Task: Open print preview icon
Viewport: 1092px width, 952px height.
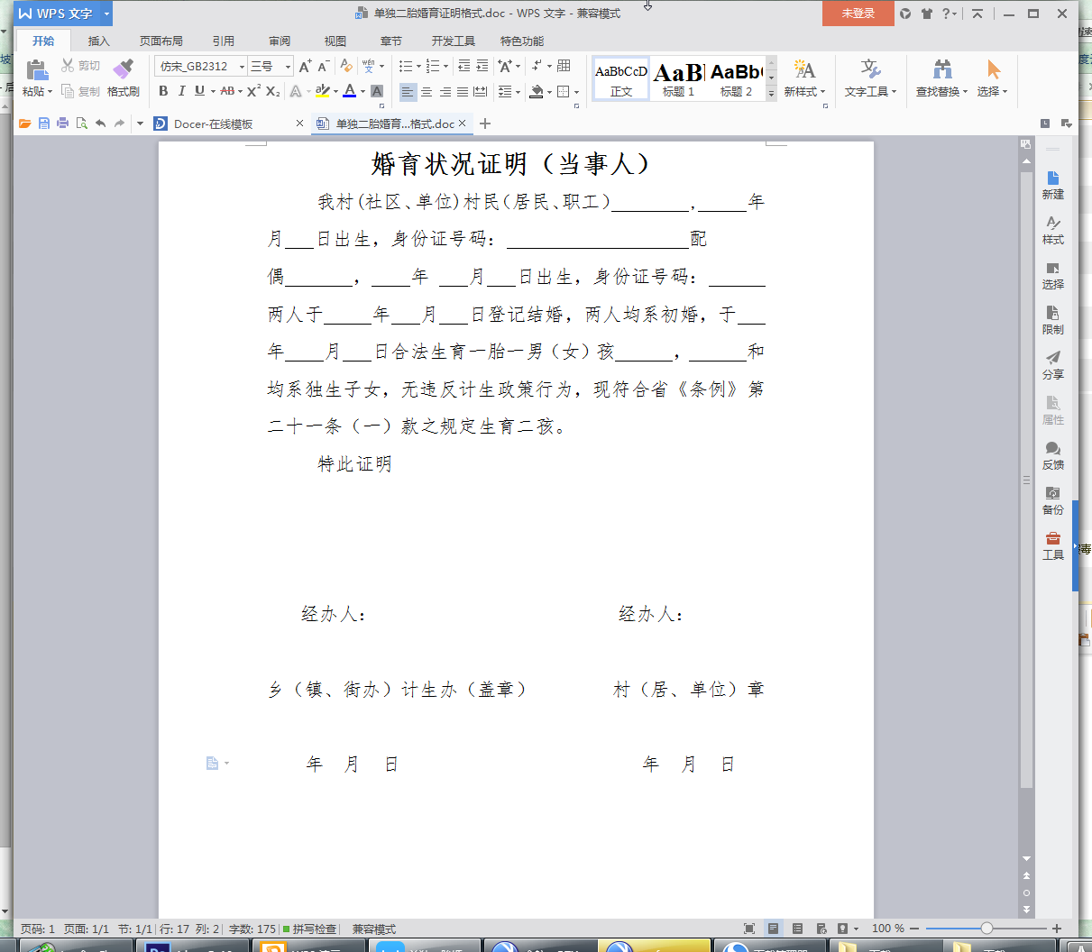Action: 81,124
